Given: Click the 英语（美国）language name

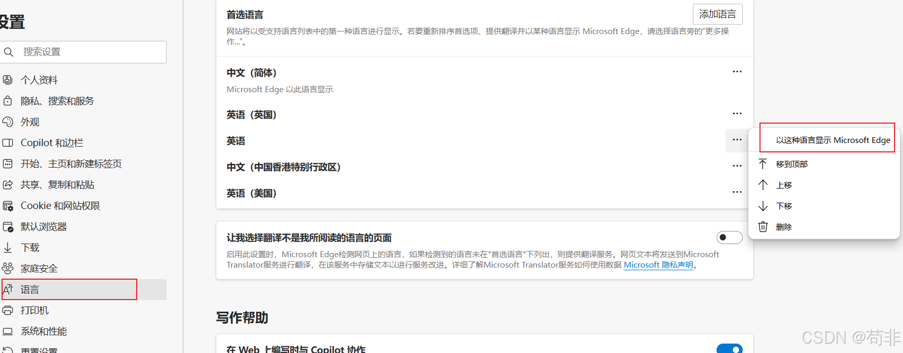Looking at the screenshot, I should [x=251, y=193].
